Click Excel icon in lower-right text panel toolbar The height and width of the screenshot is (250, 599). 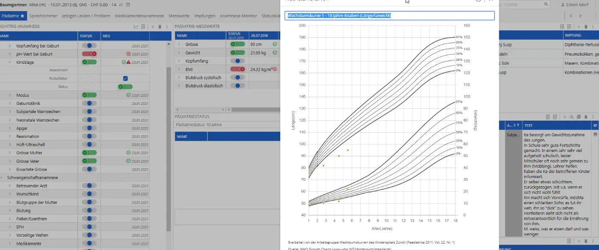pos(554,116)
